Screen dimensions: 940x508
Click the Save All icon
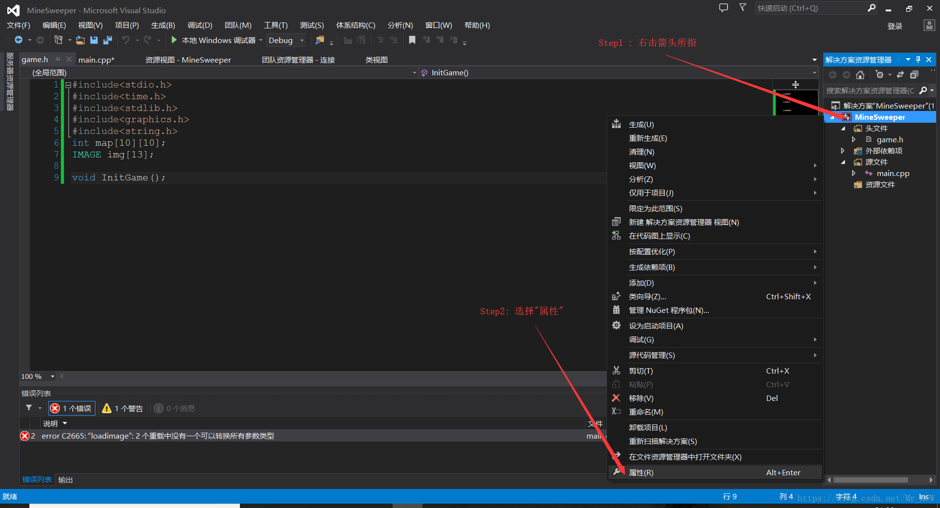point(108,40)
